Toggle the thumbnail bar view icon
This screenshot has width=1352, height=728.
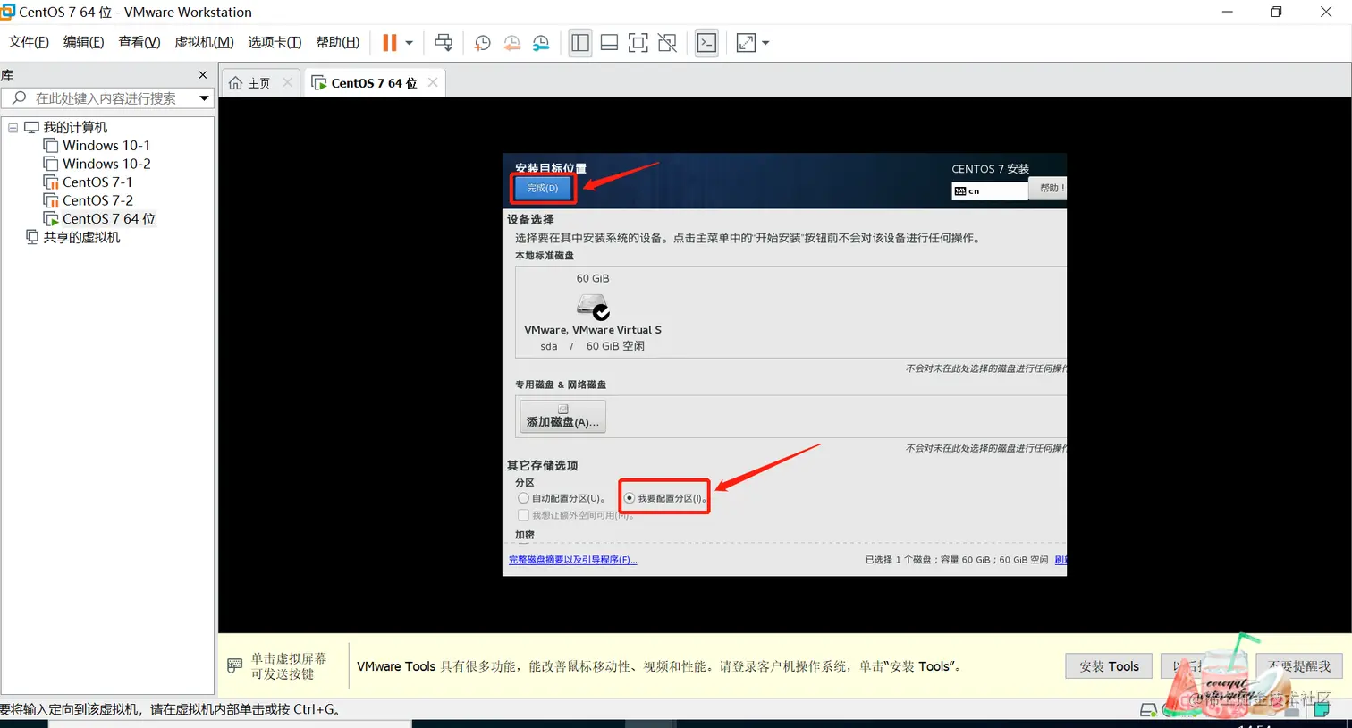point(609,42)
